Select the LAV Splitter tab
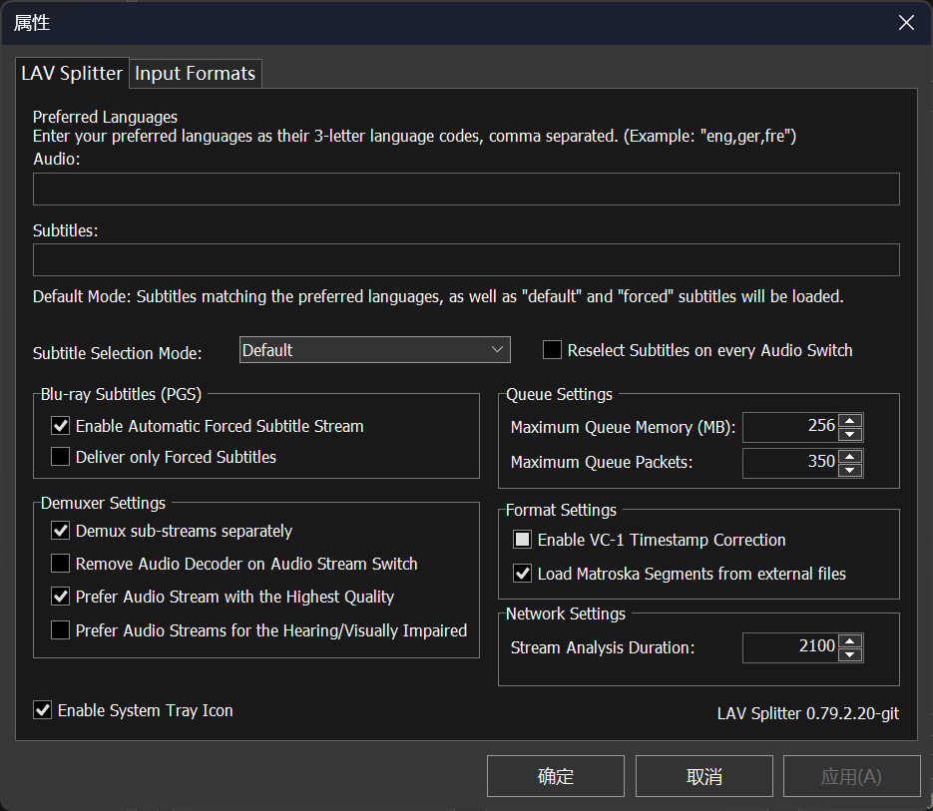The image size is (933, 811). click(72, 74)
